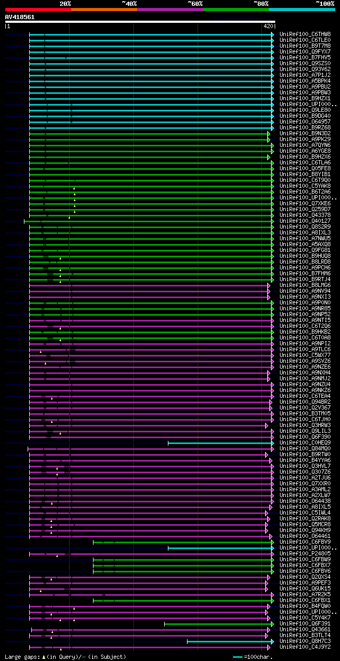Click subject name UniRef100_A9PEF3
Image resolution: width=340 pixels, height=661 pixels.
point(305,583)
